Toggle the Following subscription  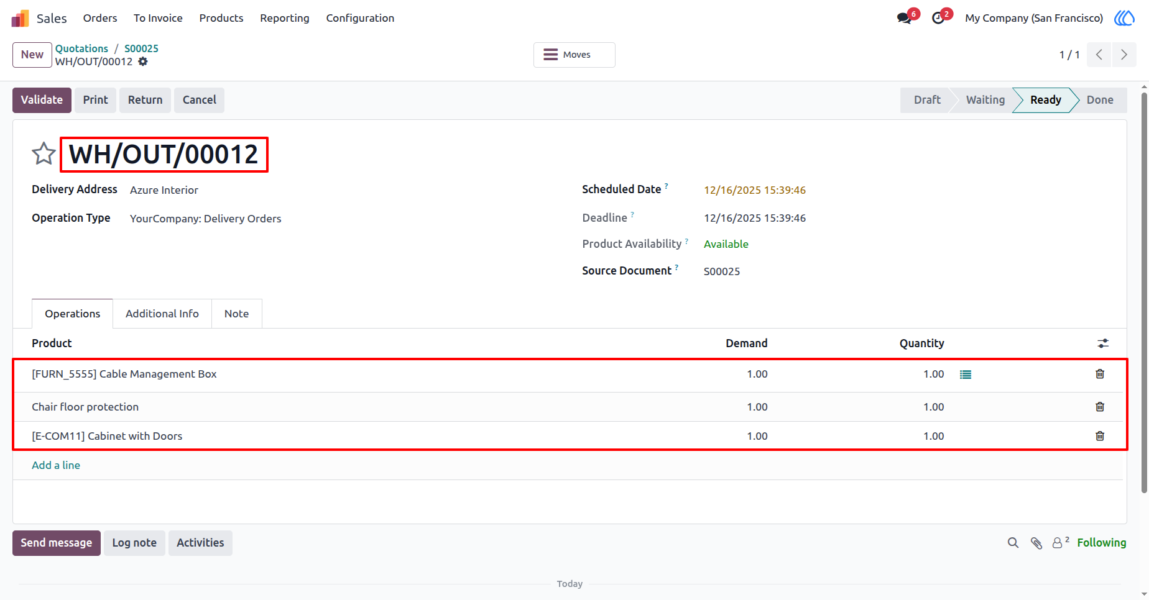1101,543
